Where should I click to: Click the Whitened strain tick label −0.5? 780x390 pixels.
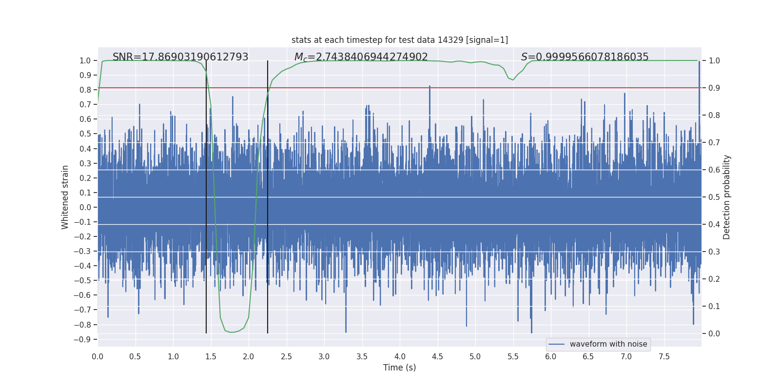(x=83, y=280)
